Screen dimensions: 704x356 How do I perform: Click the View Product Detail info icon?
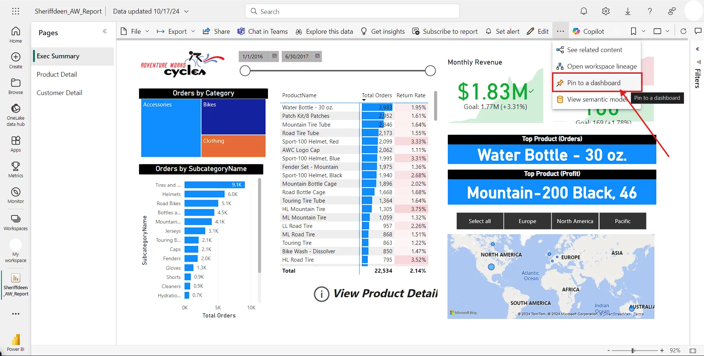point(322,294)
